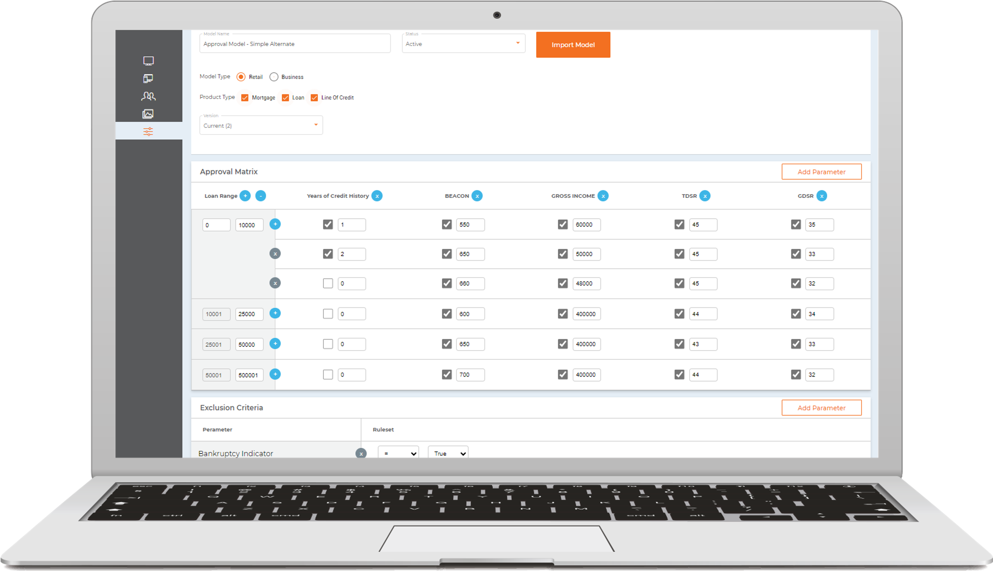Image resolution: width=993 pixels, height=571 pixels.
Task: Remove the Bankruptcy Indicator parameter
Action: coord(361,453)
